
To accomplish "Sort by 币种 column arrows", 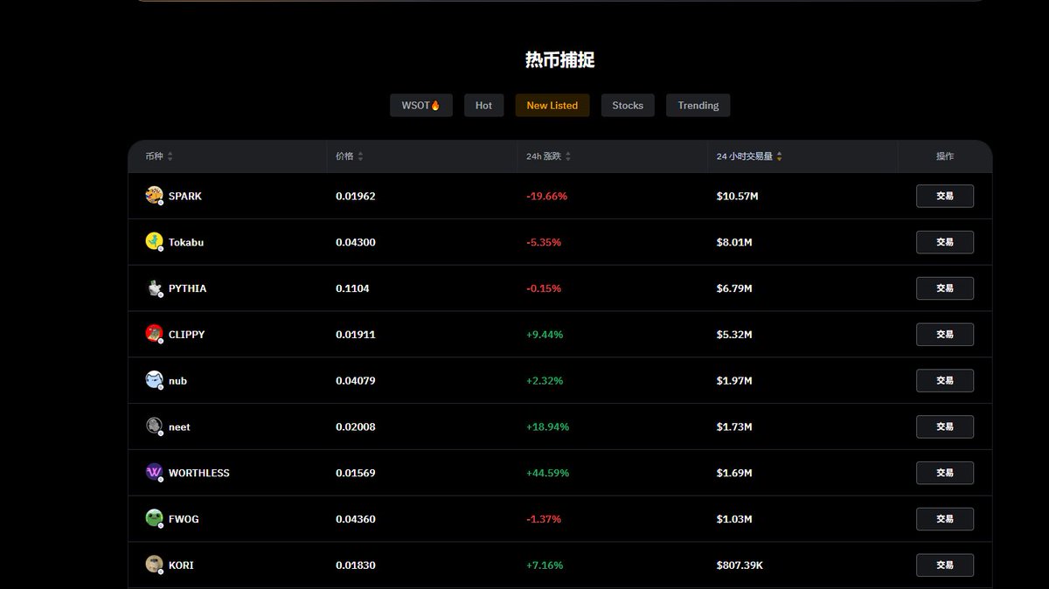I will pyautogui.click(x=170, y=156).
